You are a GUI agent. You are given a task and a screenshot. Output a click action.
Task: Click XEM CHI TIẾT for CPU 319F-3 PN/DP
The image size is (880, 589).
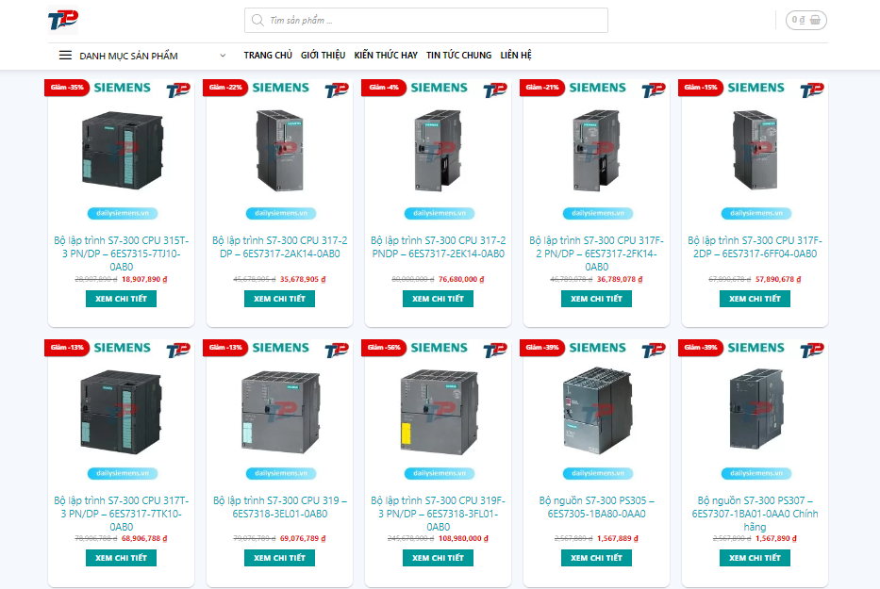pyautogui.click(x=438, y=558)
